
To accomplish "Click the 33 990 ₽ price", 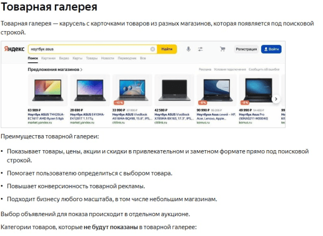I will tap(118, 110).
